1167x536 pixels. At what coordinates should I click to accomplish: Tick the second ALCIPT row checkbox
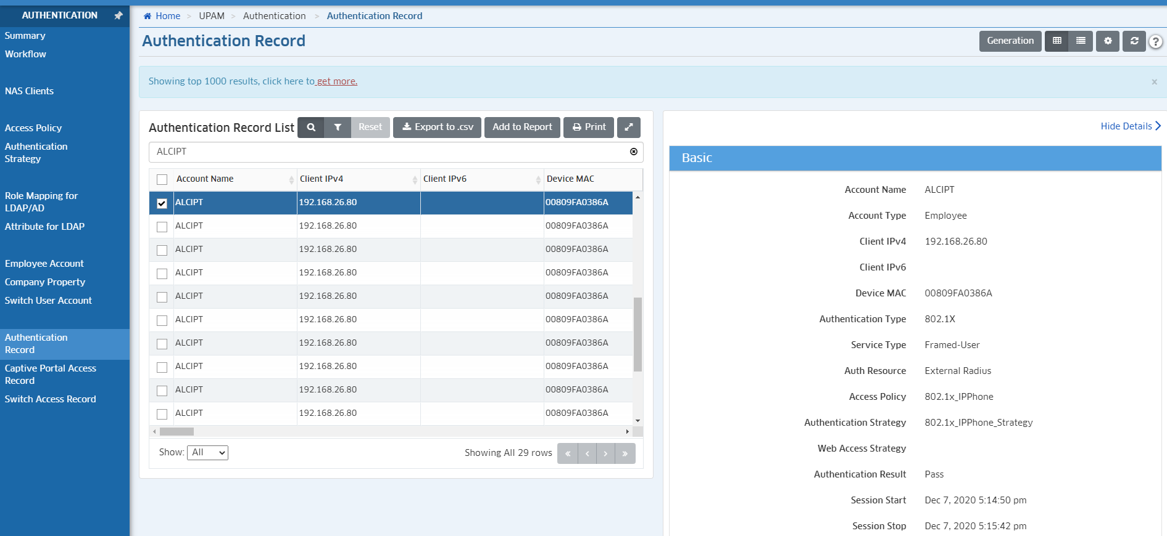(x=162, y=227)
